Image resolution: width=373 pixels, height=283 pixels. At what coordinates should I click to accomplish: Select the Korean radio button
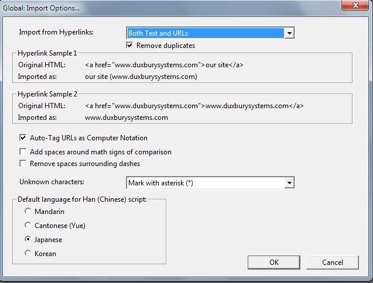(x=28, y=253)
